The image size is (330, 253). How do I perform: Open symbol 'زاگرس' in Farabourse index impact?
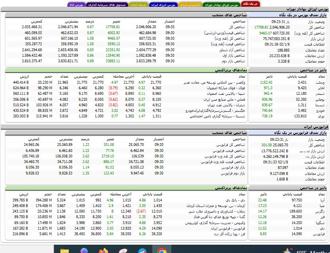pyautogui.click(x=320, y=211)
